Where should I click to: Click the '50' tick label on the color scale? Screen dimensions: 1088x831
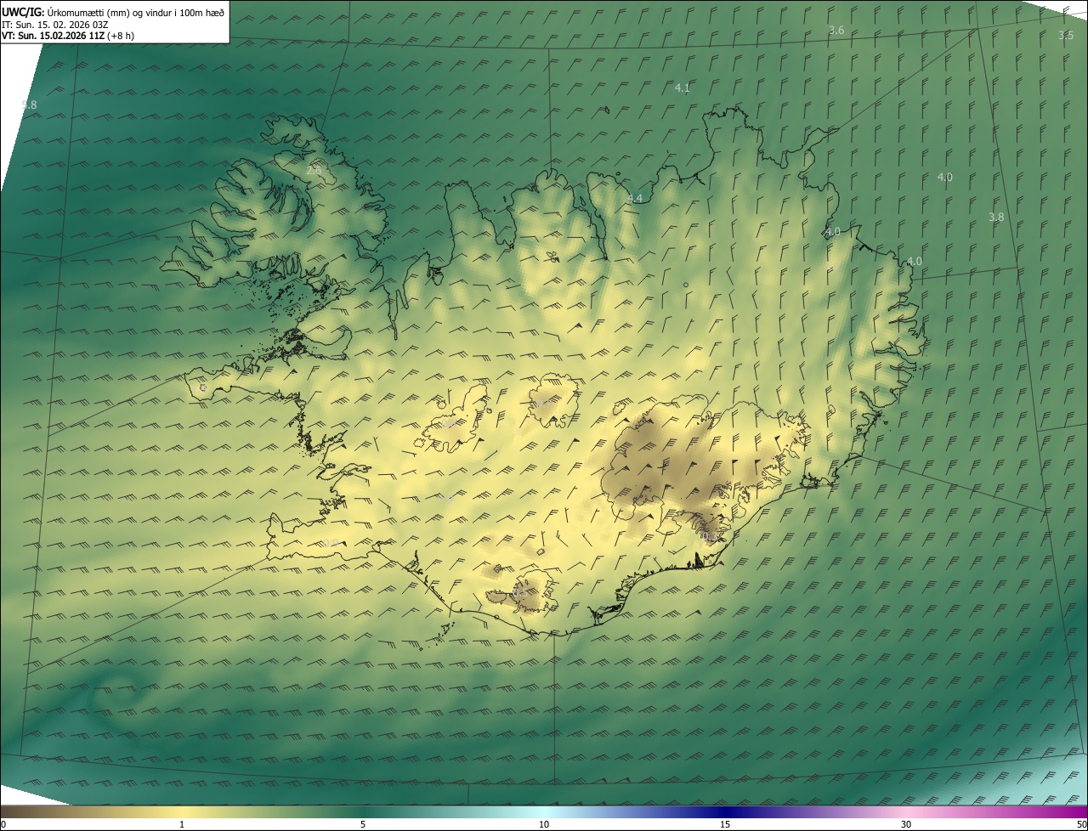pos(1081,824)
